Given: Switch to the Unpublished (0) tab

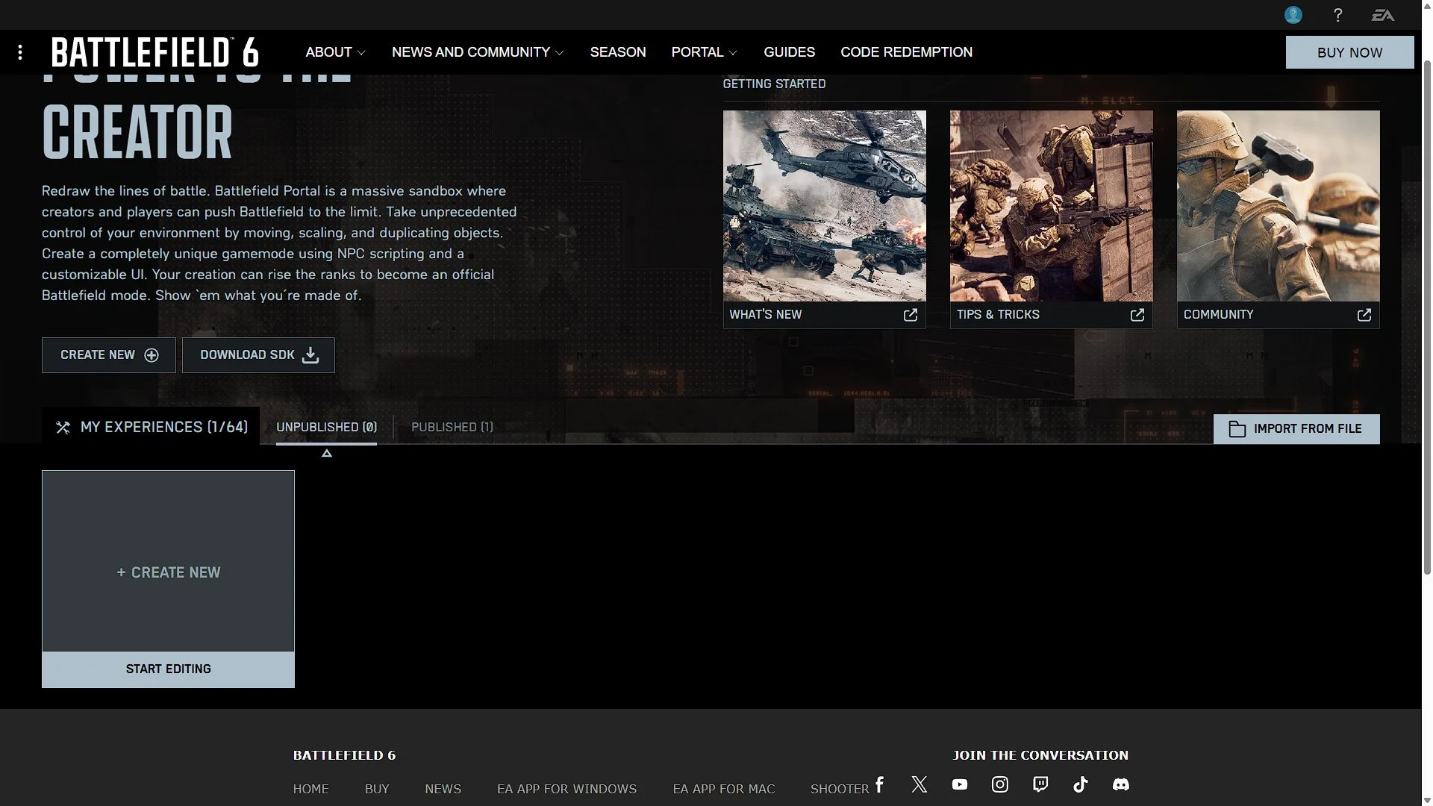Looking at the screenshot, I should coord(326,427).
